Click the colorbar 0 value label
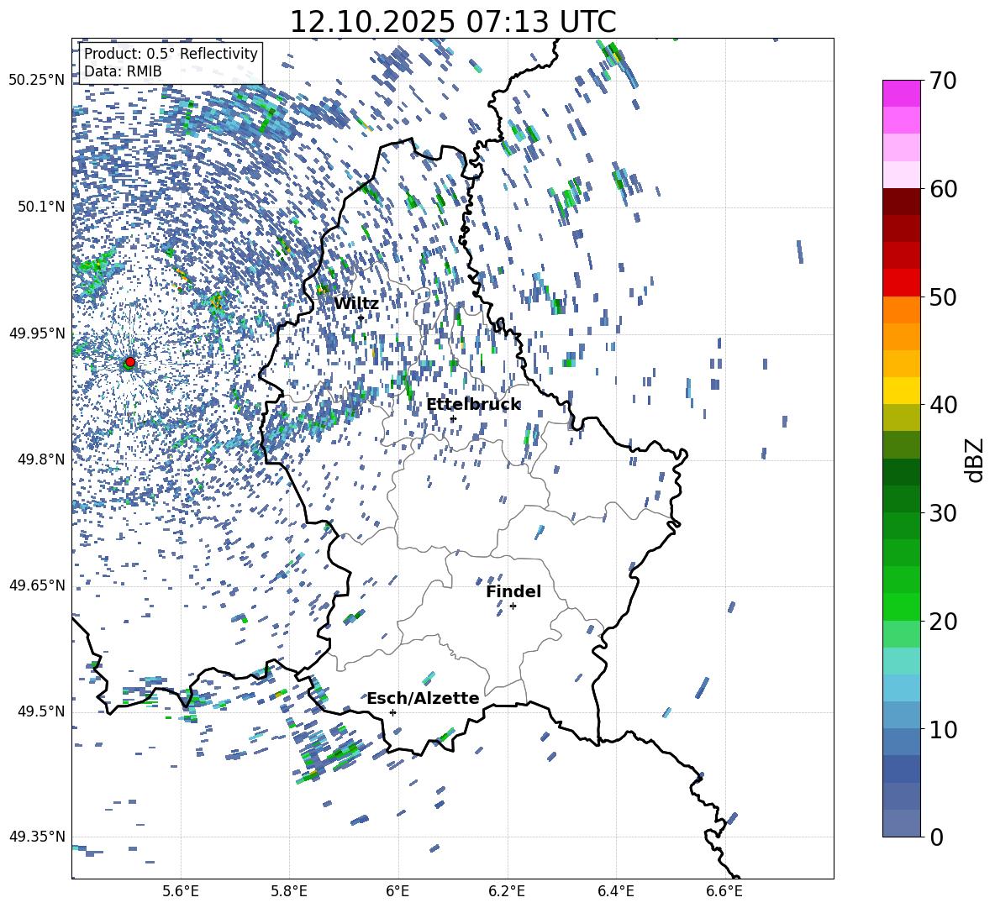Viewport: 995px width, 908px height. coord(936,837)
